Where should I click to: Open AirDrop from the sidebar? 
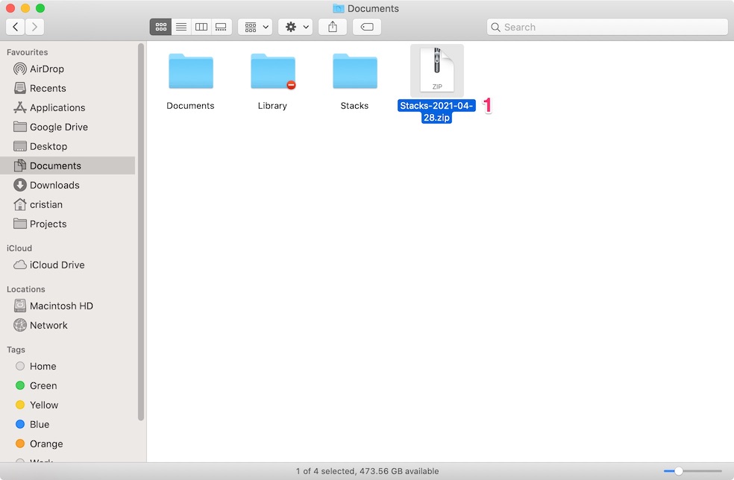click(46, 69)
